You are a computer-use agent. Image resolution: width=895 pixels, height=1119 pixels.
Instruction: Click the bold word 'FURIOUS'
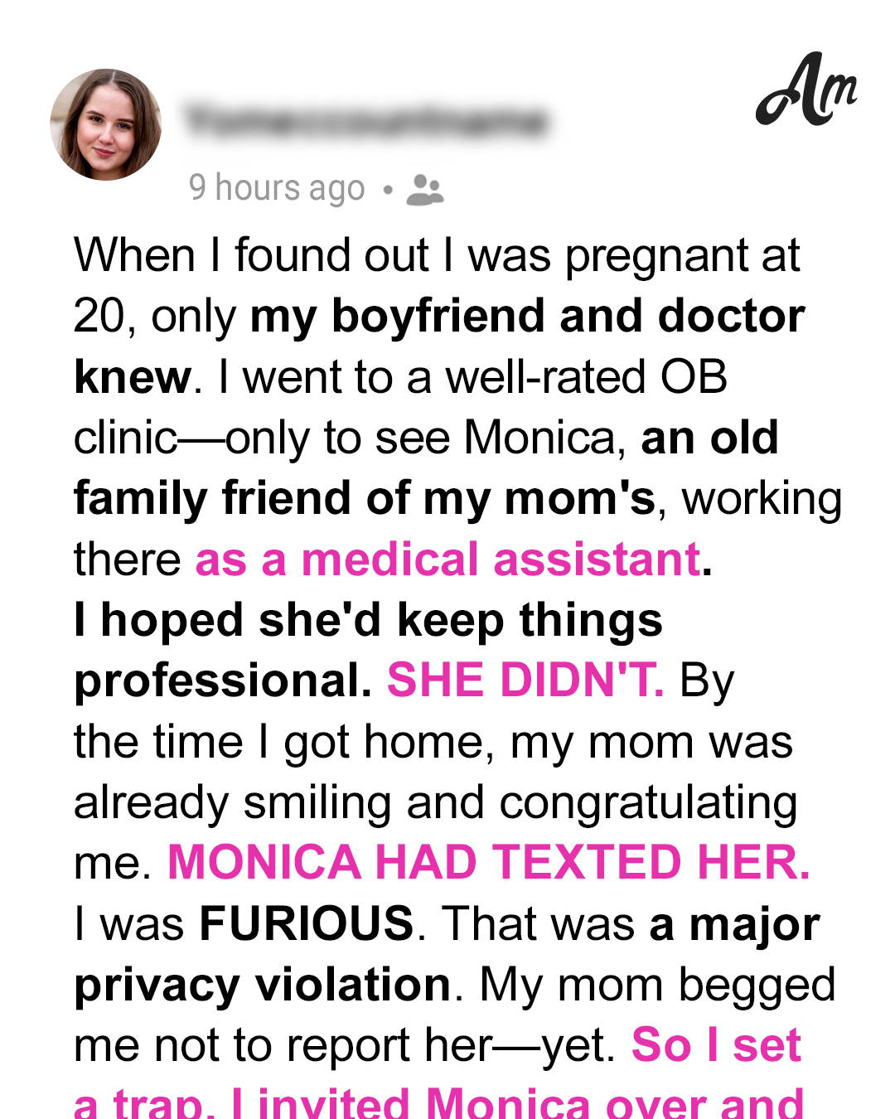point(307,923)
